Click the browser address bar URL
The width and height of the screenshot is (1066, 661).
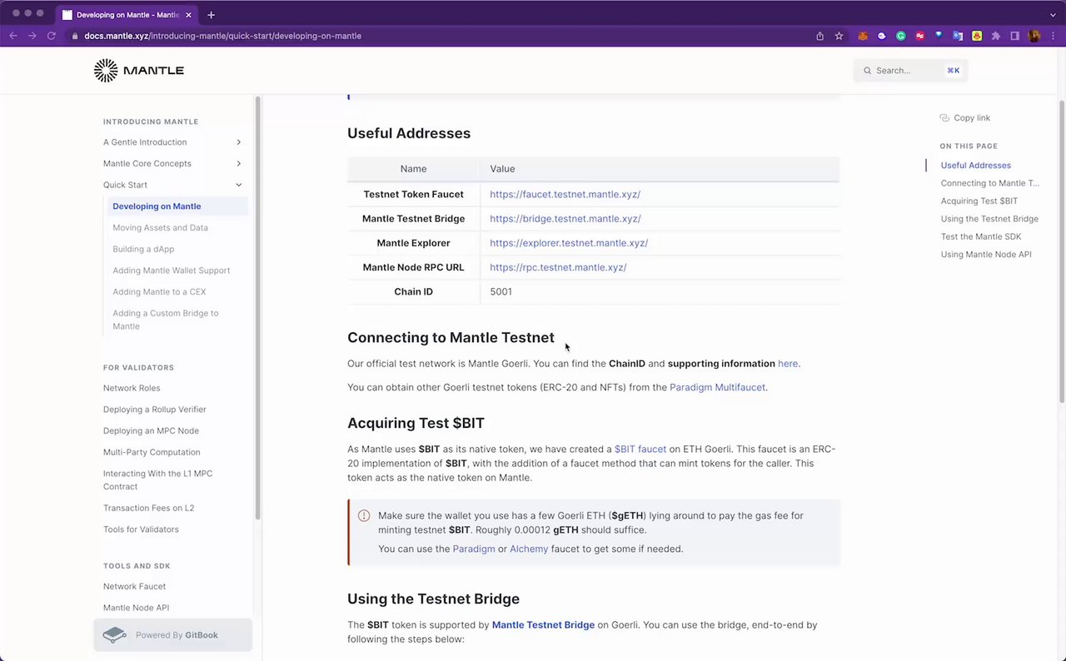point(222,36)
